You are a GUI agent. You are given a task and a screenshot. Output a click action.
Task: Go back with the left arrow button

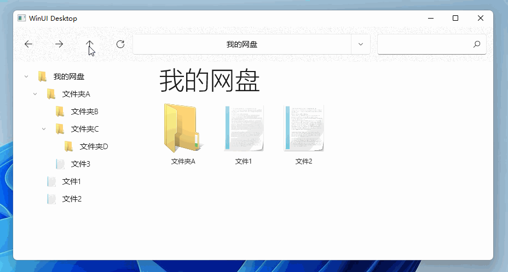click(x=28, y=44)
